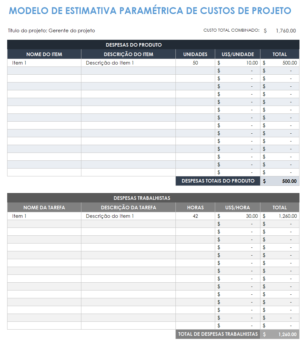Click the US$/UNIDADE column header

click(x=238, y=54)
